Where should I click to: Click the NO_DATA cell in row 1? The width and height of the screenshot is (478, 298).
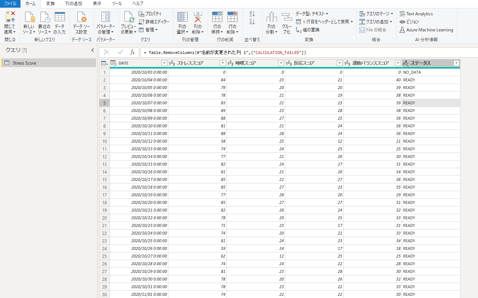(431, 72)
